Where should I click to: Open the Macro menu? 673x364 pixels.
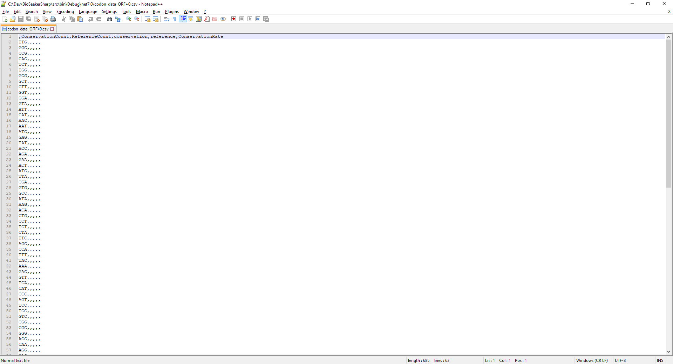click(x=142, y=11)
